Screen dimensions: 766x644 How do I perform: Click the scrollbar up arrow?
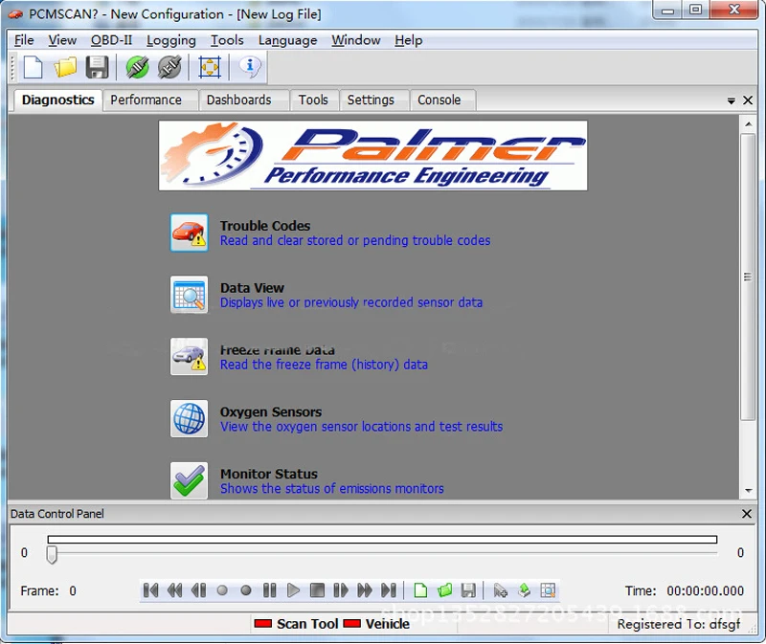point(749,124)
